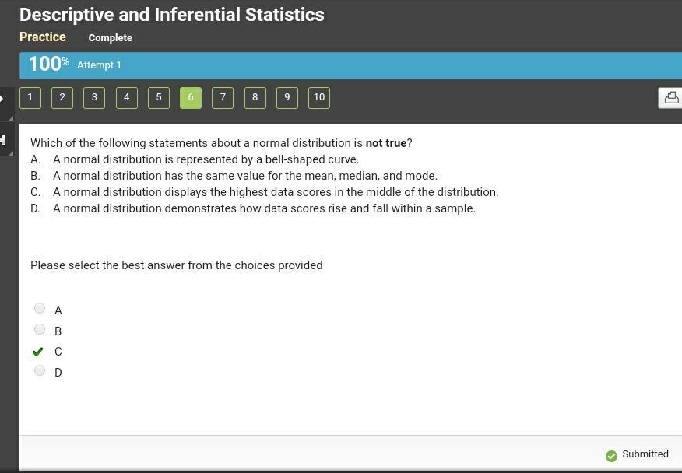Switch to the Practice tab
This screenshot has height=473, width=682.
coord(43,37)
